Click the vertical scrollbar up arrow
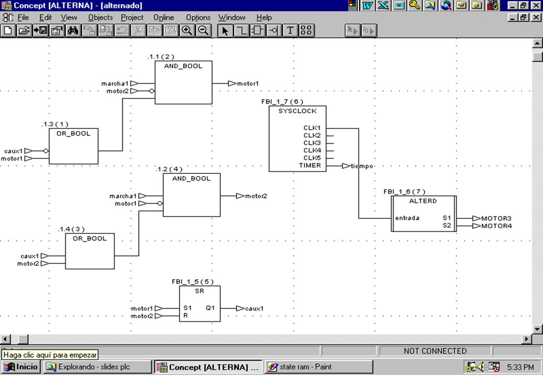 537,43
